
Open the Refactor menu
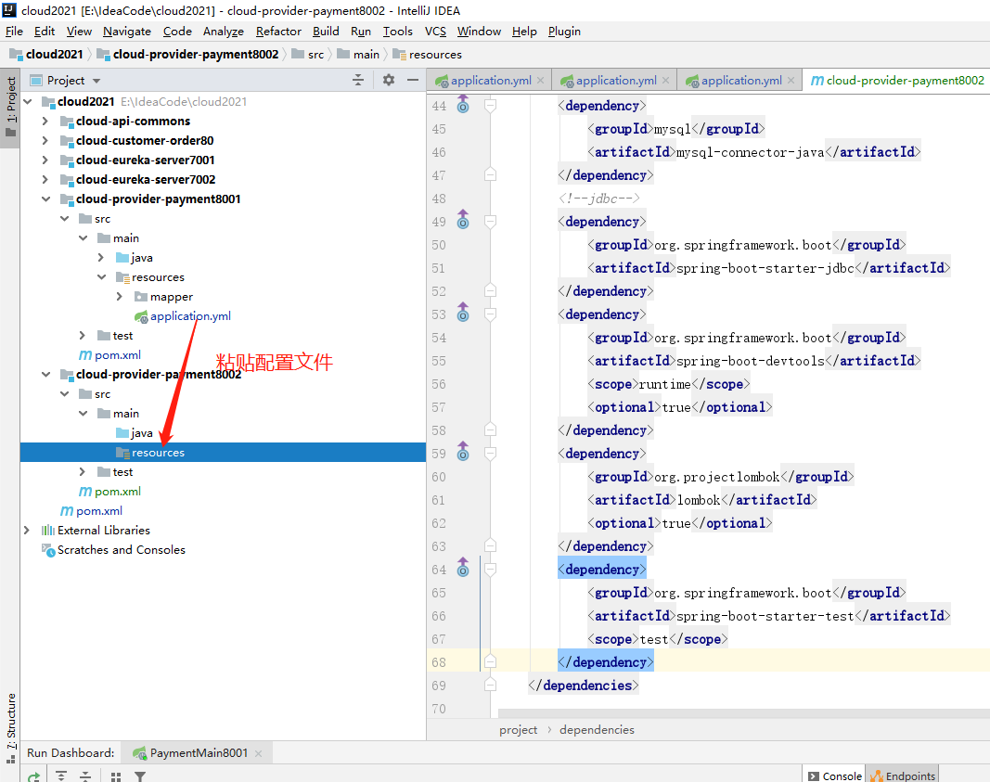(x=278, y=31)
